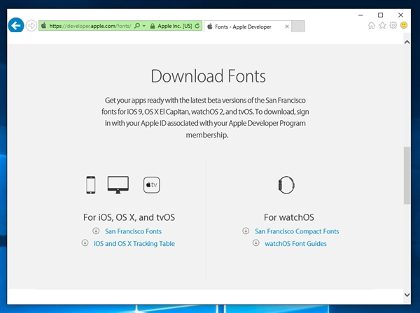Open Favorites star icon
The width and height of the screenshot is (420, 313).
click(382, 25)
